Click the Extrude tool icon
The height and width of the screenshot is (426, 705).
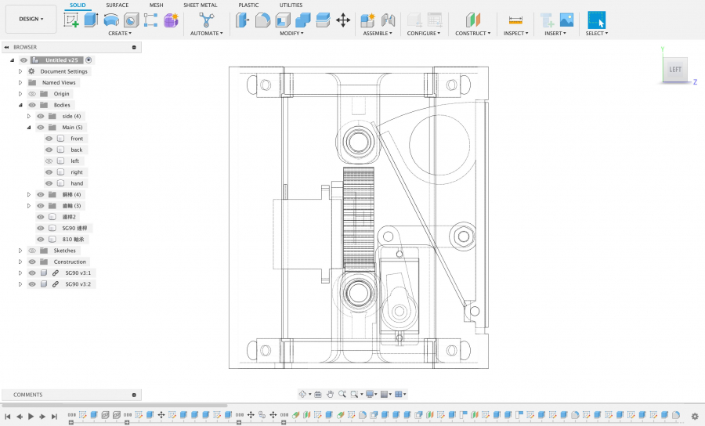(x=92, y=20)
